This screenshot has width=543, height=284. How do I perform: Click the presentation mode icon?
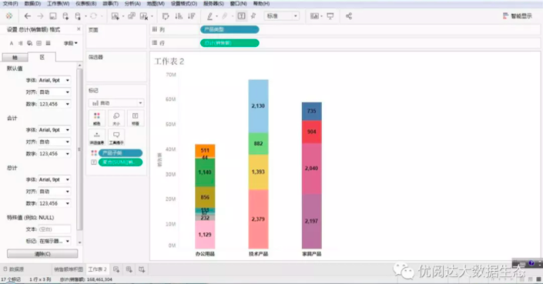(330, 16)
